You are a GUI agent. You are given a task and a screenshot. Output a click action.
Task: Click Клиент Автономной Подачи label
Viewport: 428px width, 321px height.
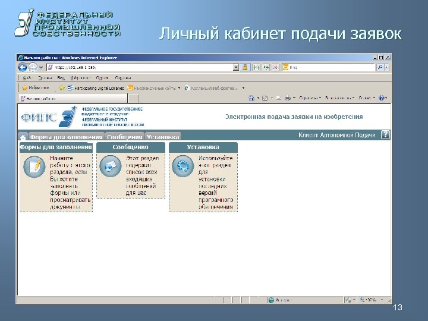337,135
